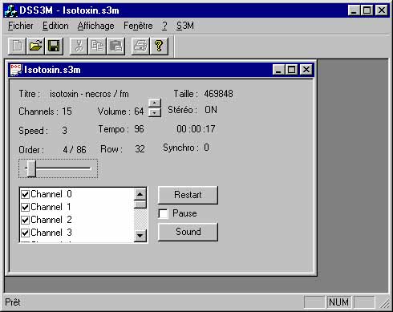Close the DSS3M main window
This screenshot has height=312, width=393.
pyautogui.click(x=382, y=10)
